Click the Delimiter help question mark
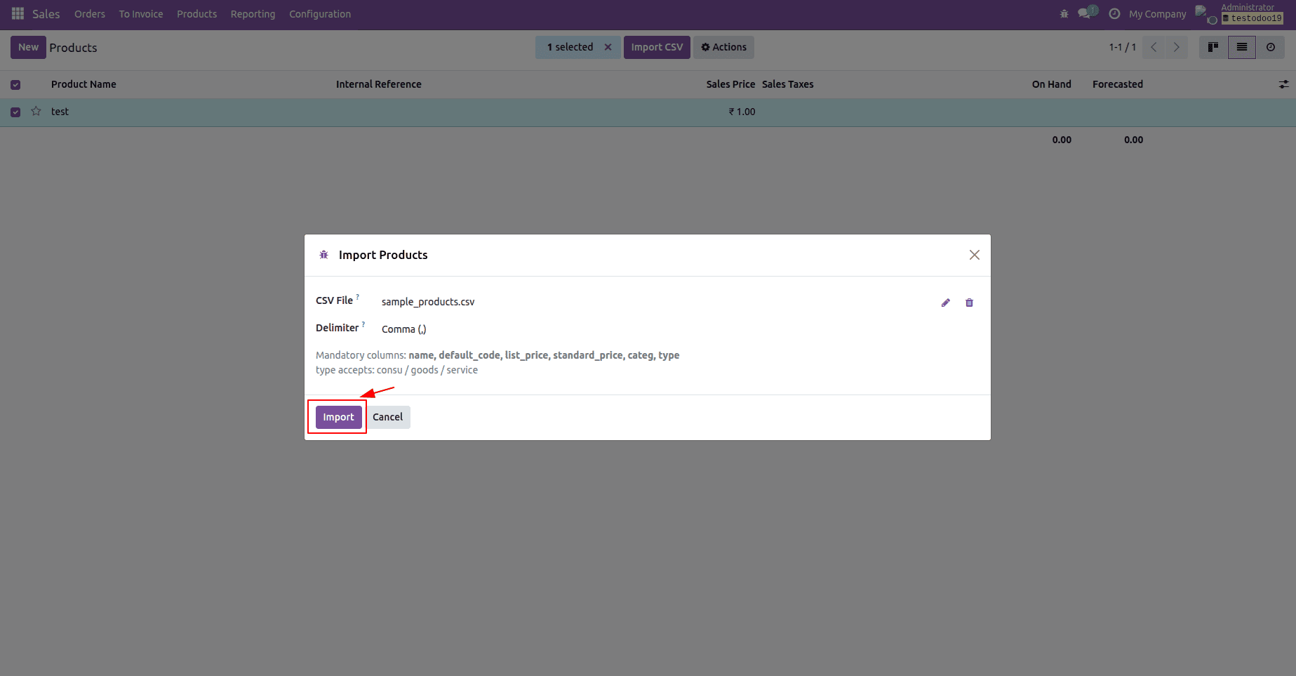This screenshot has height=676, width=1296. pyautogui.click(x=363, y=324)
